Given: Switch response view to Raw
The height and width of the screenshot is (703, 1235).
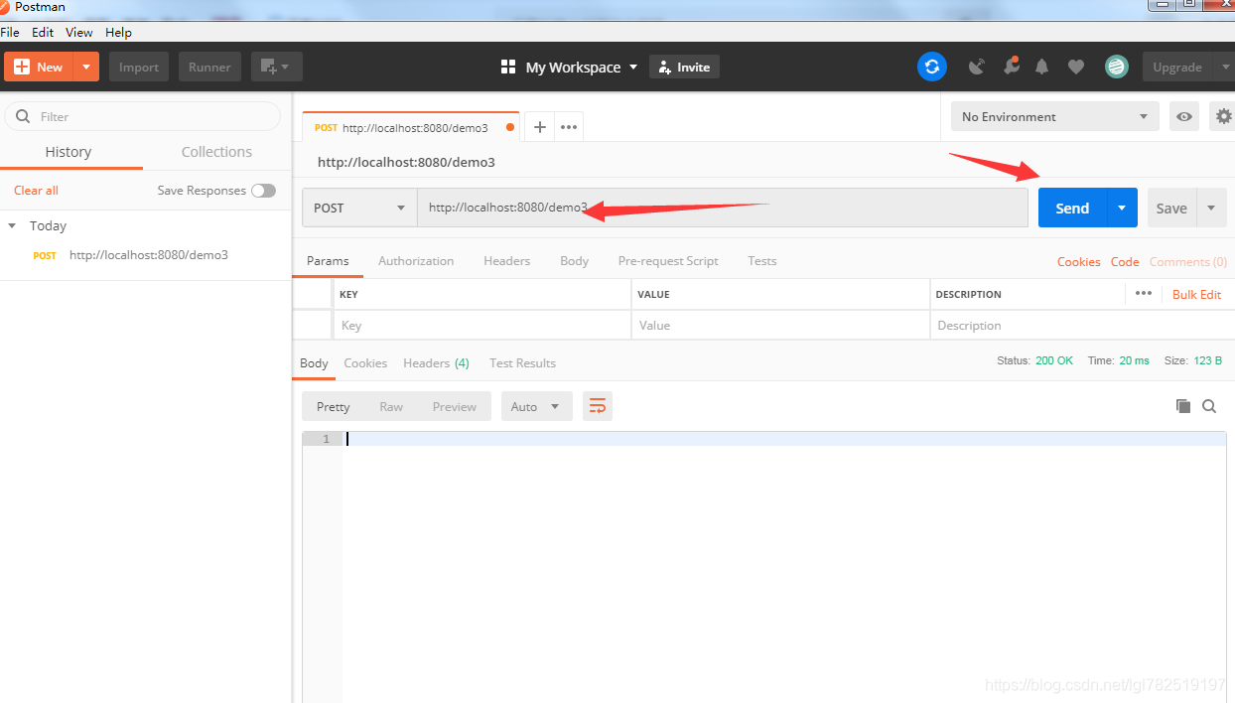Looking at the screenshot, I should [391, 406].
